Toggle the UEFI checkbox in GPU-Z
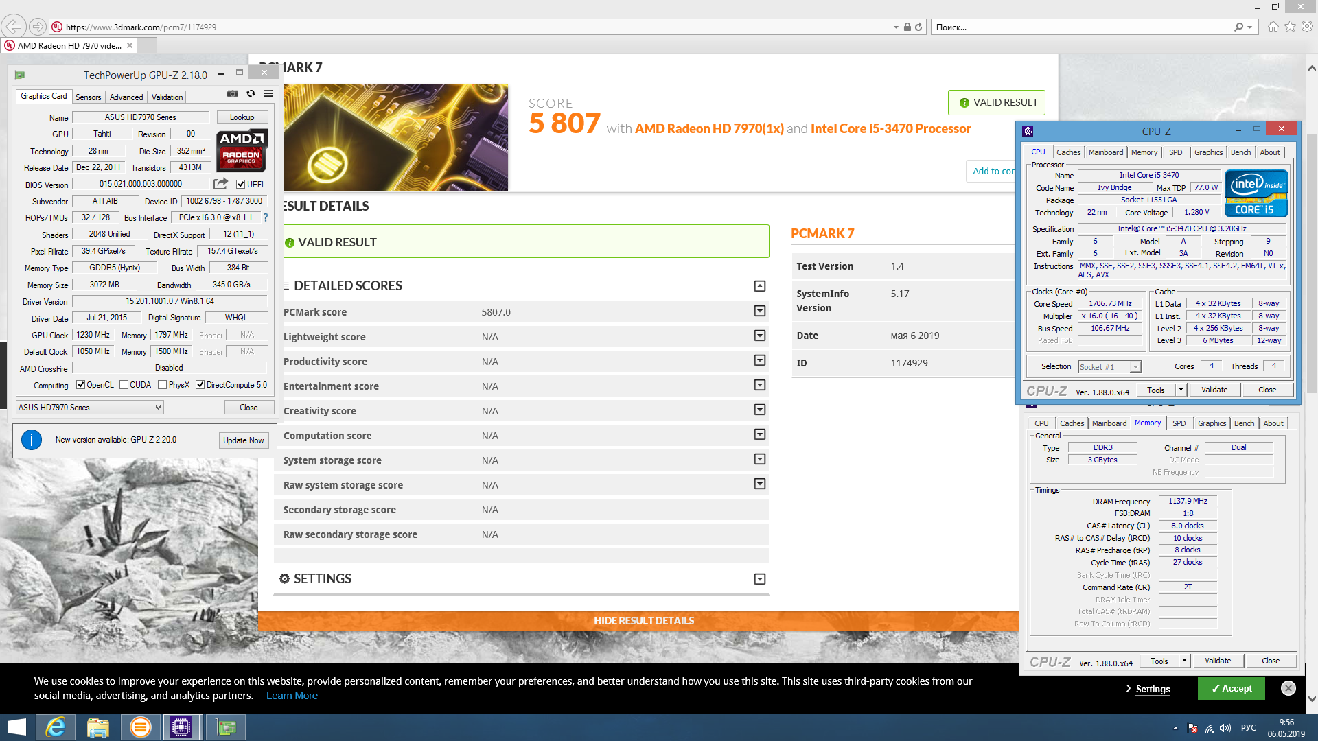Screen dimensions: 1318x741 click(x=241, y=185)
